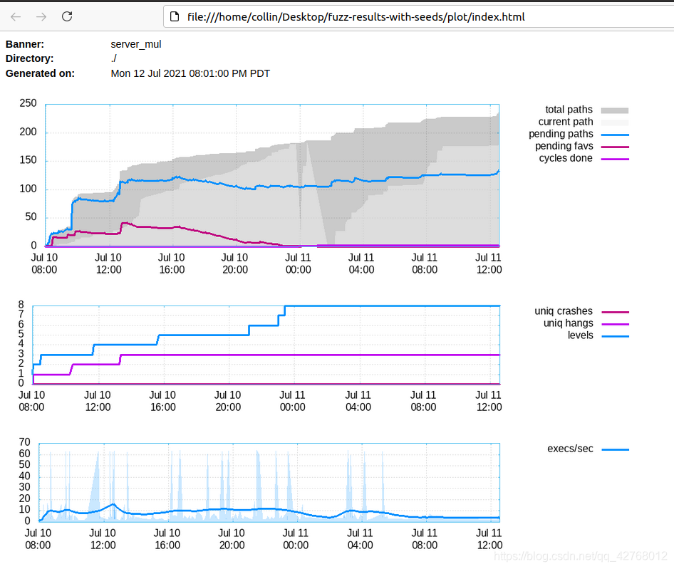This screenshot has width=674, height=569.
Task: Click 'Jul 11 08:00' axis label on execs chart
Action: tap(424, 539)
